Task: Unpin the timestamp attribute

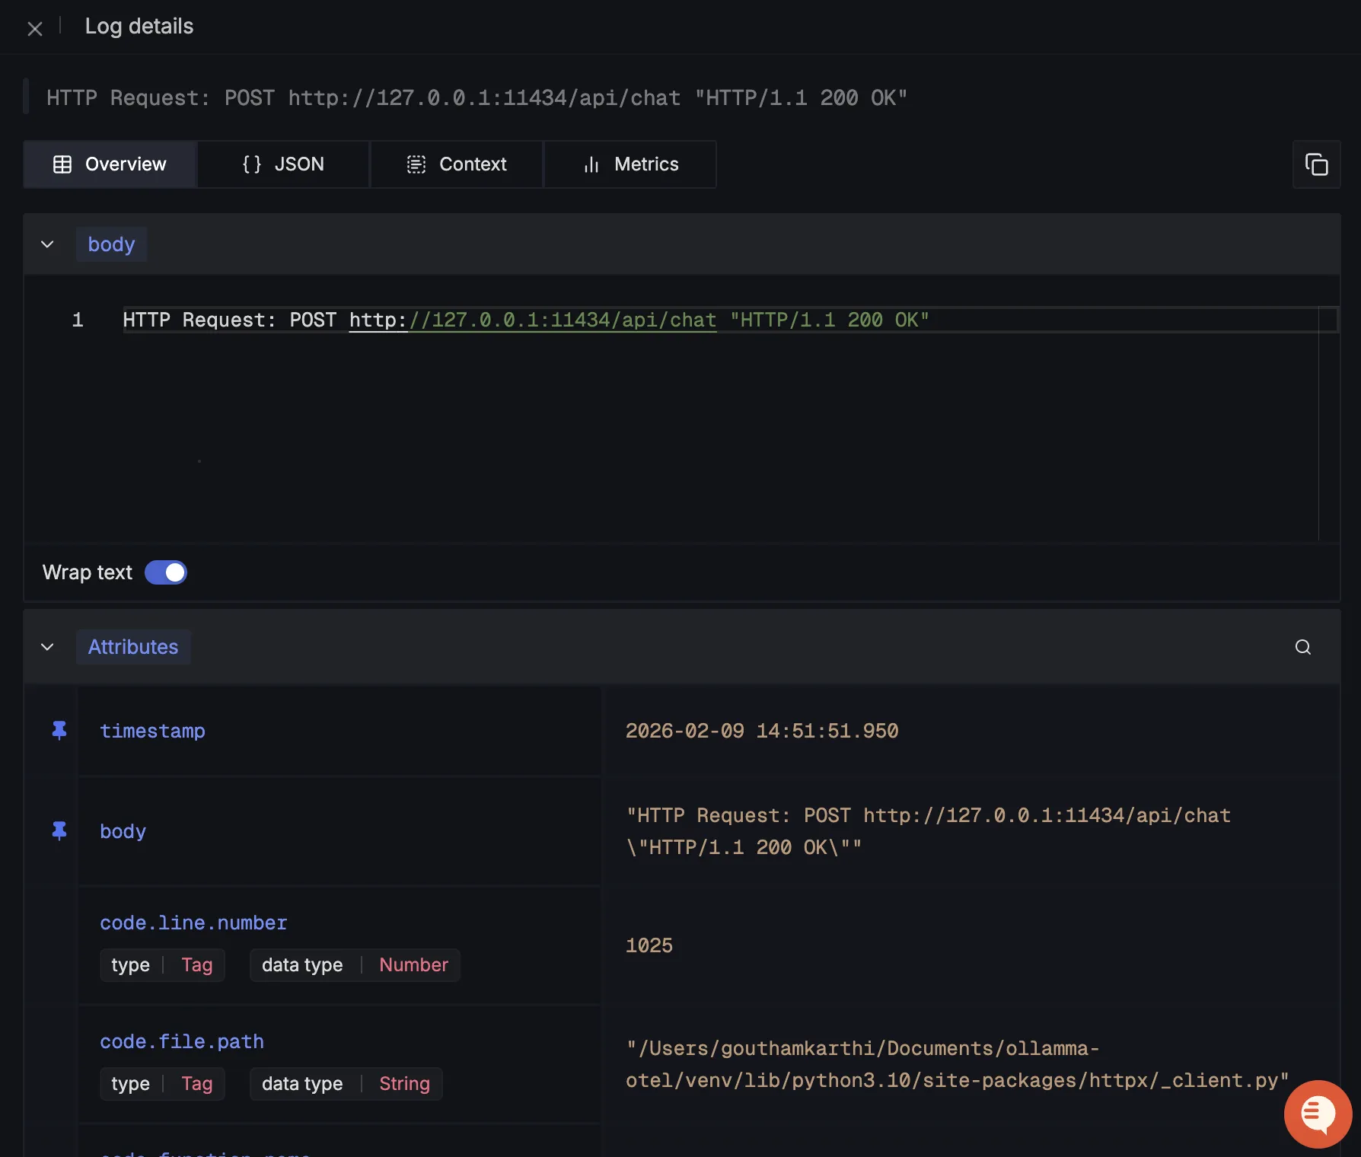Action: pos(59,731)
